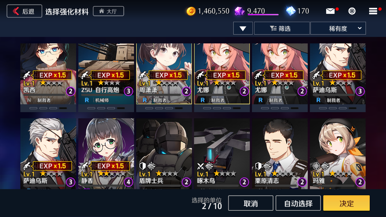Click 自动选择 auto-select button

298,203
